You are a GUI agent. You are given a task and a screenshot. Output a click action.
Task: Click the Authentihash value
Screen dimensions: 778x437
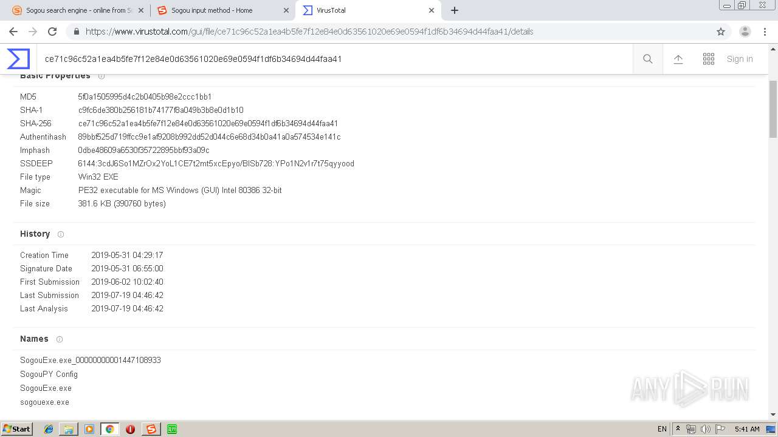pos(209,137)
